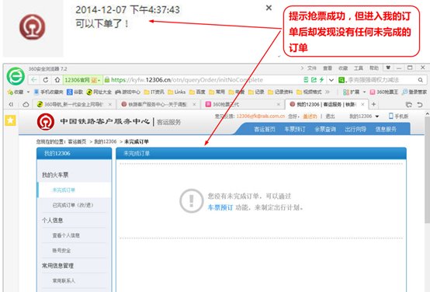Reload the page with the refresh icon
Image resolution: width=430 pixels, height=292 pixels.
pyautogui.click(x=46, y=80)
